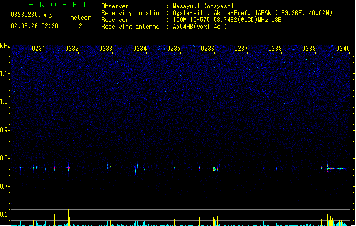Screen dimensions: 356x226
Task: Click the gray vertical range bar beside 0.8 kHz
Action: [x=11, y=158]
